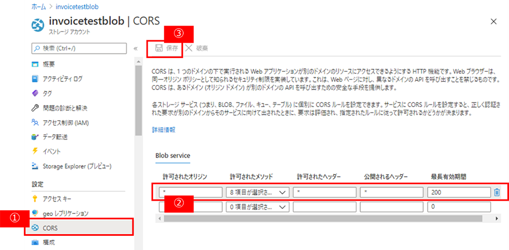The height and width of the screenshot is (250, 509).
Task: Delete the CORS rule with trash icon
Action: pyautogui.click(x=496, y=192)
